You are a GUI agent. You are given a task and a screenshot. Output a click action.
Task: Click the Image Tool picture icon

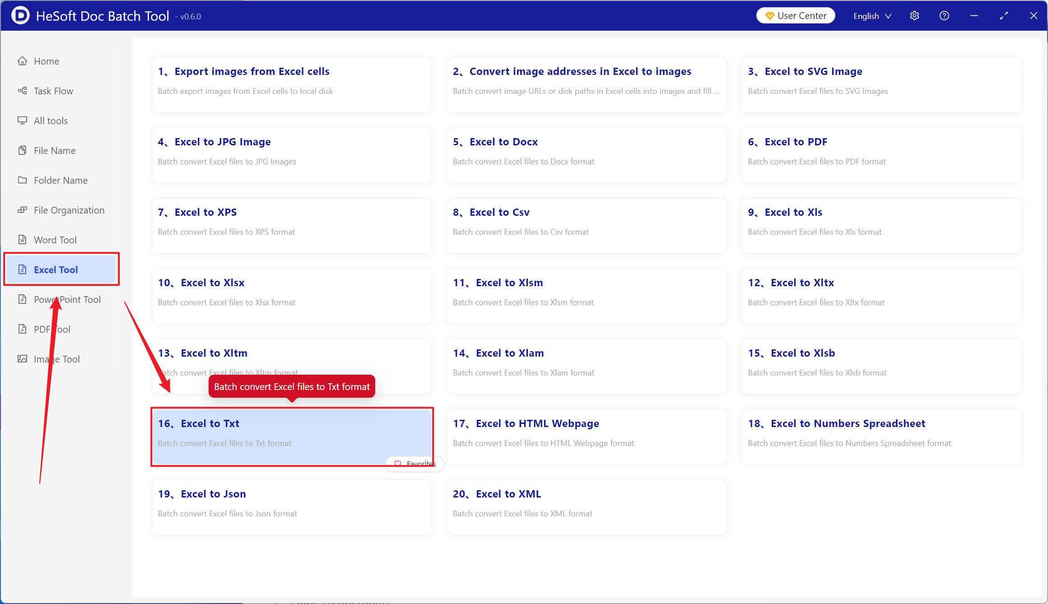(x=22, y=359)
